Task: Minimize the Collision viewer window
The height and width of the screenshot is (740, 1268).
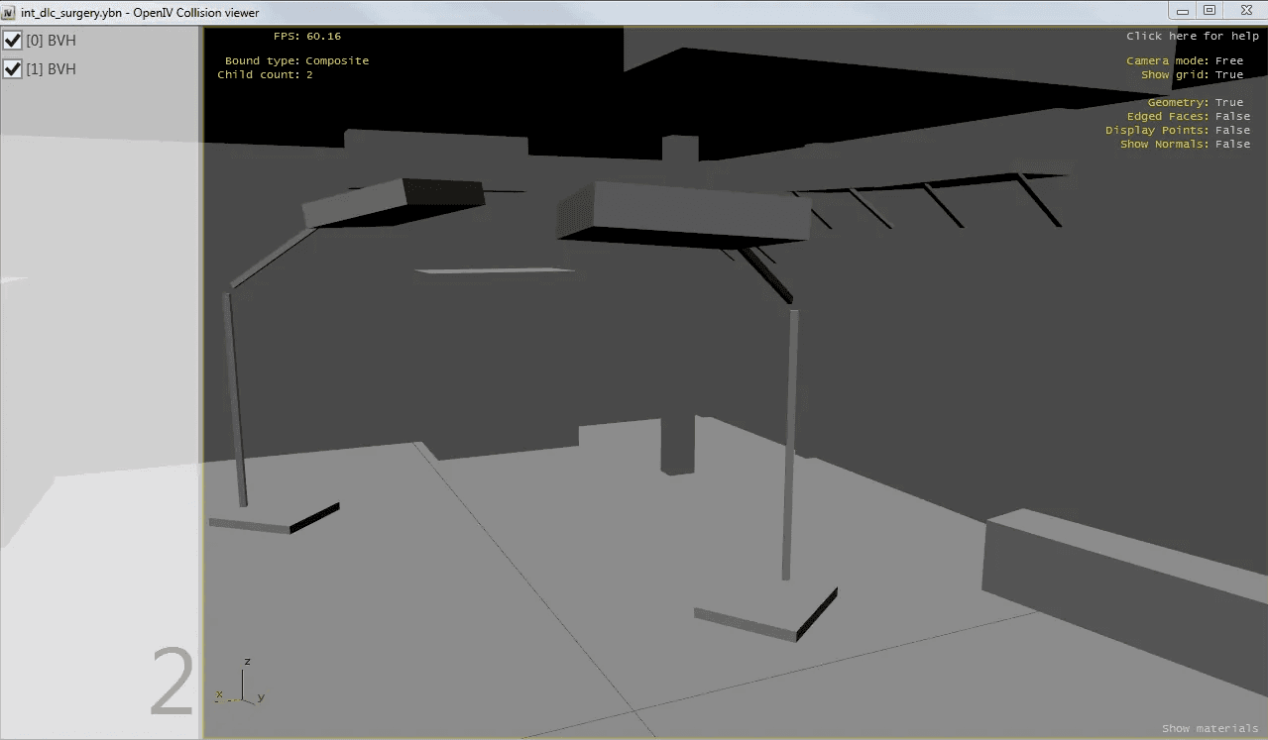Action: click(1182, 10)
